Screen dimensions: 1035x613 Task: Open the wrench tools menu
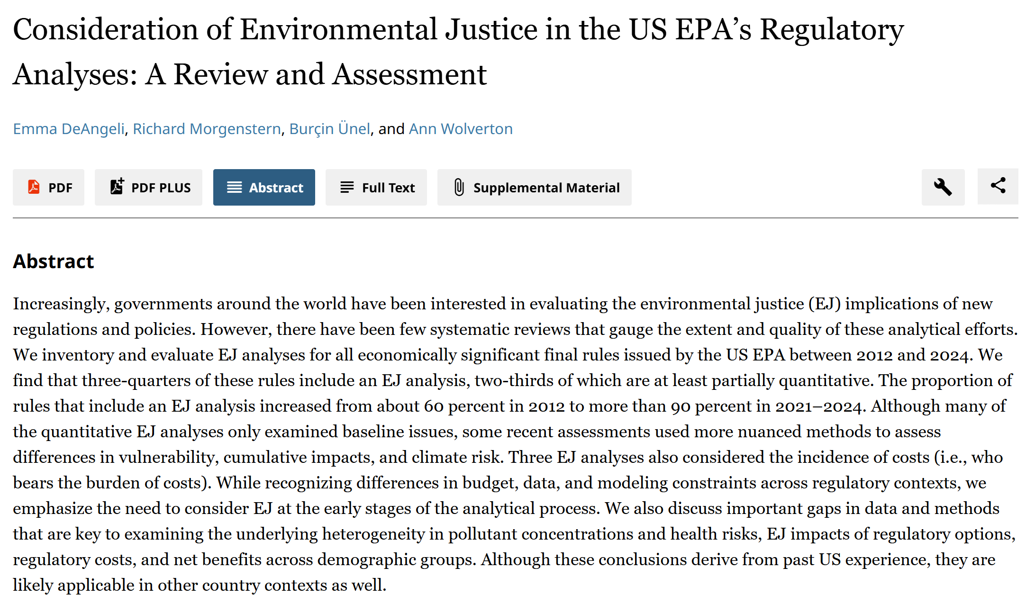click(x=943, y=187)
